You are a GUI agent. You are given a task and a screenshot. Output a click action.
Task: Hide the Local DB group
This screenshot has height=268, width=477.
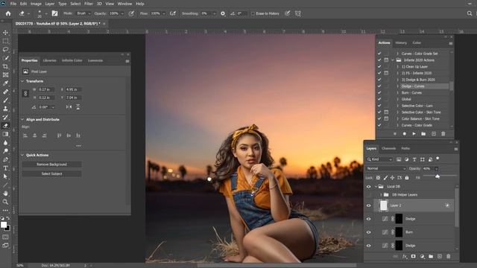368,187
